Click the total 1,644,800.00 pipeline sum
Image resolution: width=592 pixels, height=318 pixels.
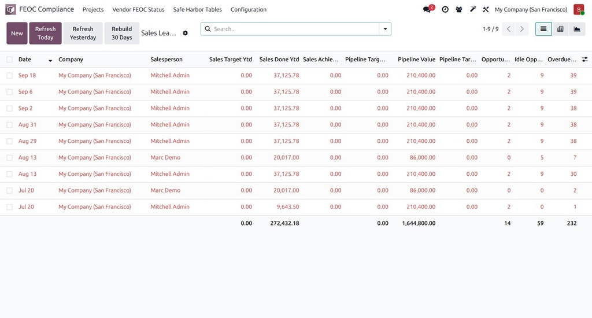pos(419,223)
